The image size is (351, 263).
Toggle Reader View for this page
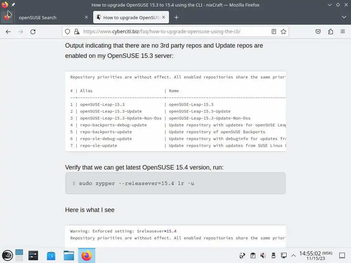point(274,32)
